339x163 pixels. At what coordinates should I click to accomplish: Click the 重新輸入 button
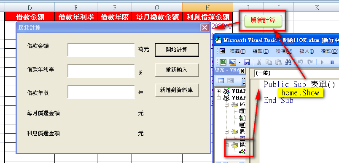(177, 70)
